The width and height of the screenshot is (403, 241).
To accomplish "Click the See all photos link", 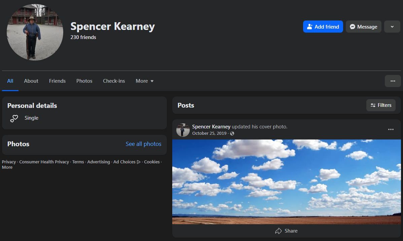I will click(x=143, y=144).
